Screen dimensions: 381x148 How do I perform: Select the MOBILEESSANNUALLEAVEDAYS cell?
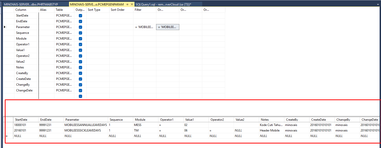[x=85, y=125]
